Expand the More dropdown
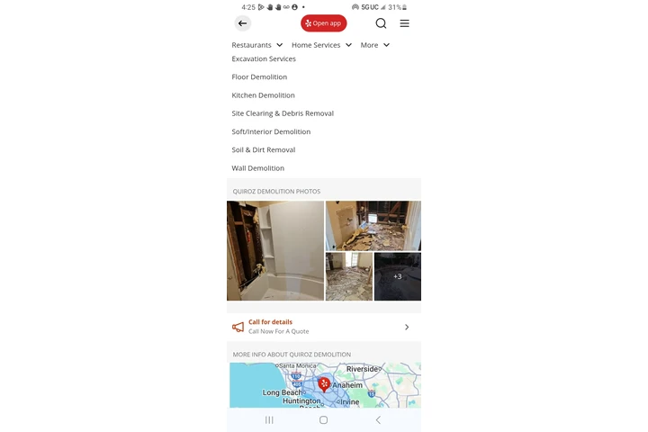Image resolution: width=648 pixels, height=432 pixels. coord(374,45)
